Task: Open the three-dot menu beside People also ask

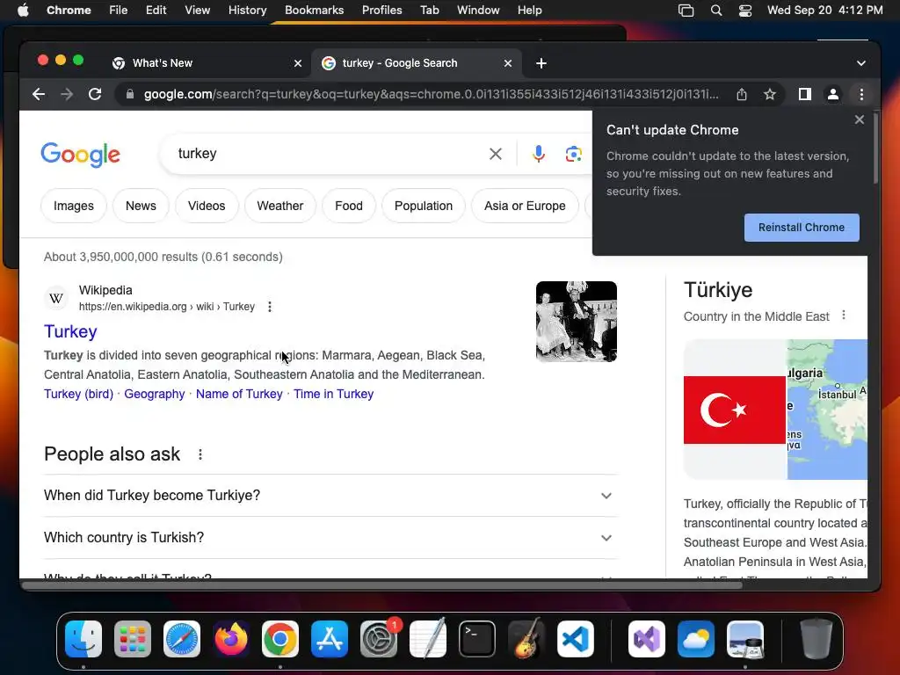Action: (x=200, y=454)
